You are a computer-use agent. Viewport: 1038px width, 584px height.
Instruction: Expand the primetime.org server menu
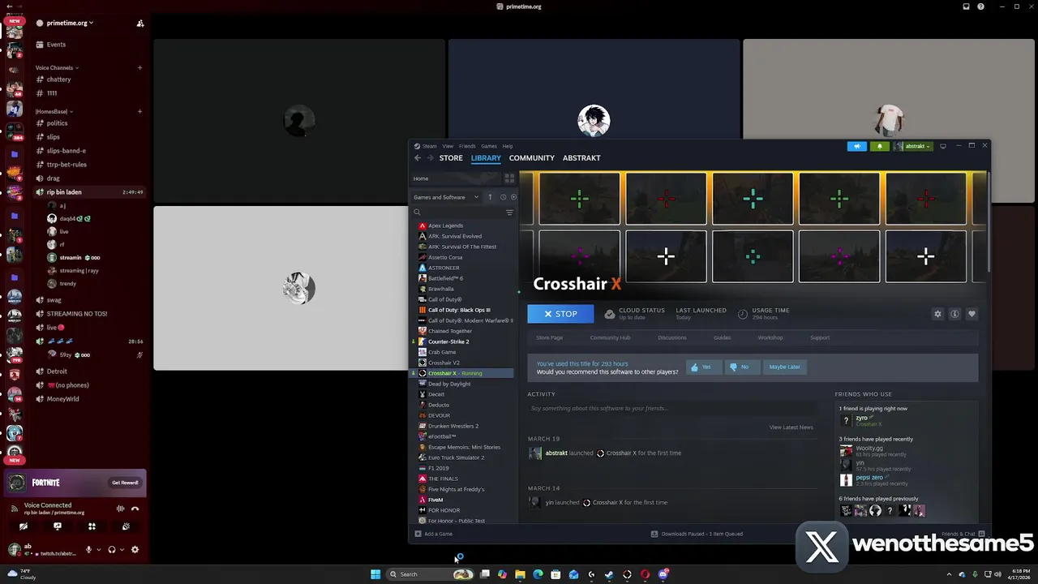pyautogui.click(x=70, y=23)
